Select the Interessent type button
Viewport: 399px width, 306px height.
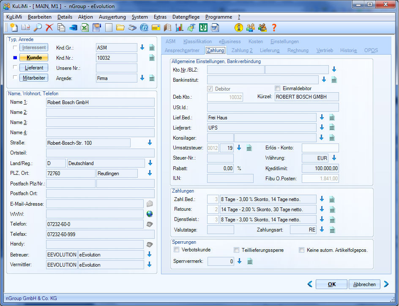34,47
